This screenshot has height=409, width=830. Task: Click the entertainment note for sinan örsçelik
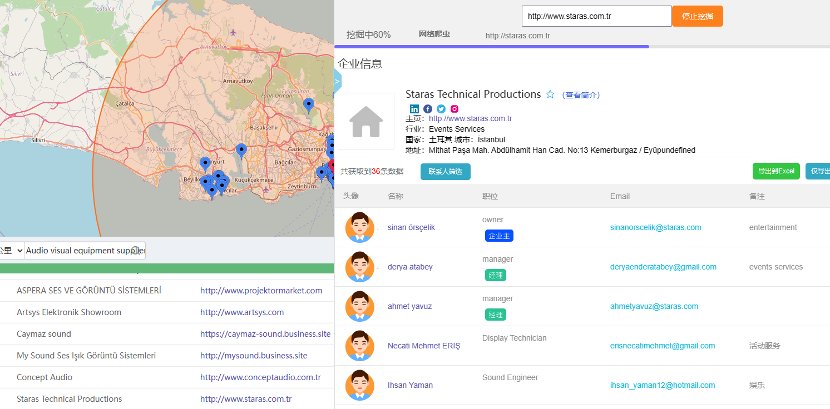tap(773, 227)
